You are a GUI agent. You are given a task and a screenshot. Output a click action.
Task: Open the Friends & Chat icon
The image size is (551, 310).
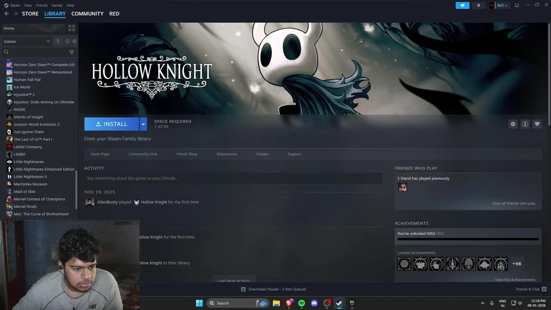544,289
